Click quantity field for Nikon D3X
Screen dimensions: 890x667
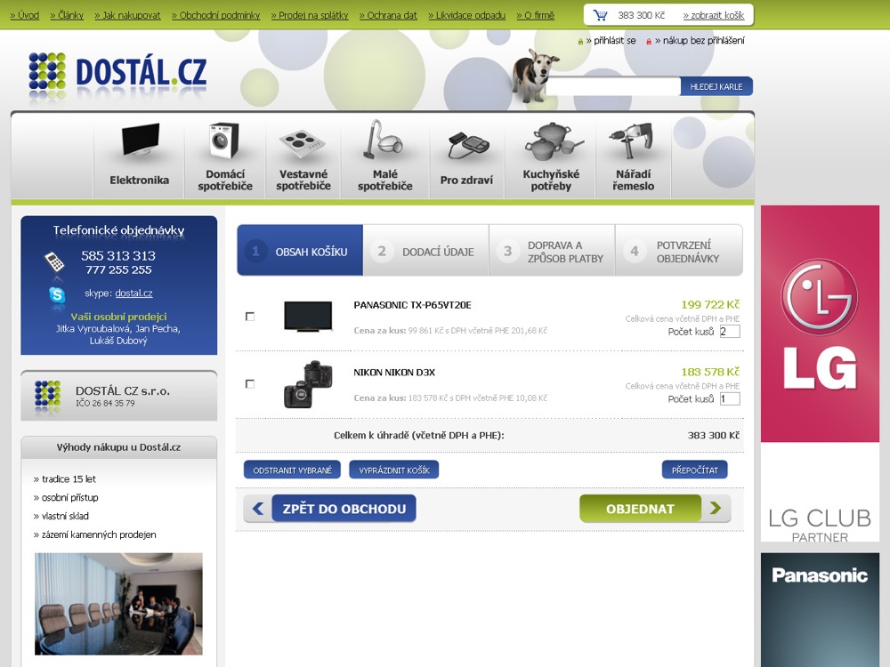[730, 399]
